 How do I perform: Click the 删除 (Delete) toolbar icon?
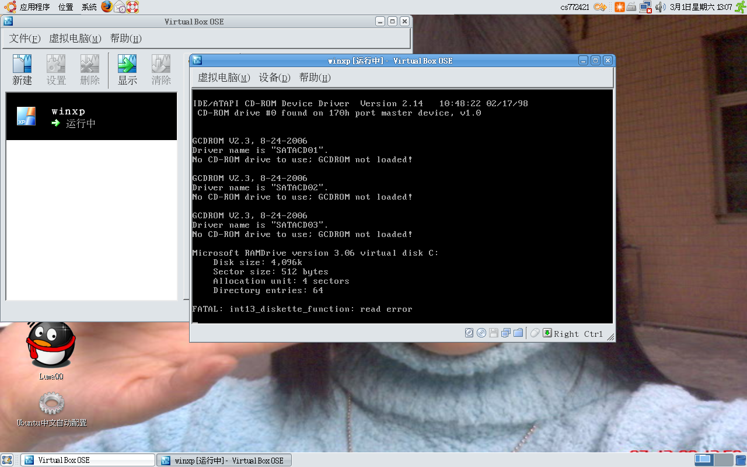tap(90, 70)
